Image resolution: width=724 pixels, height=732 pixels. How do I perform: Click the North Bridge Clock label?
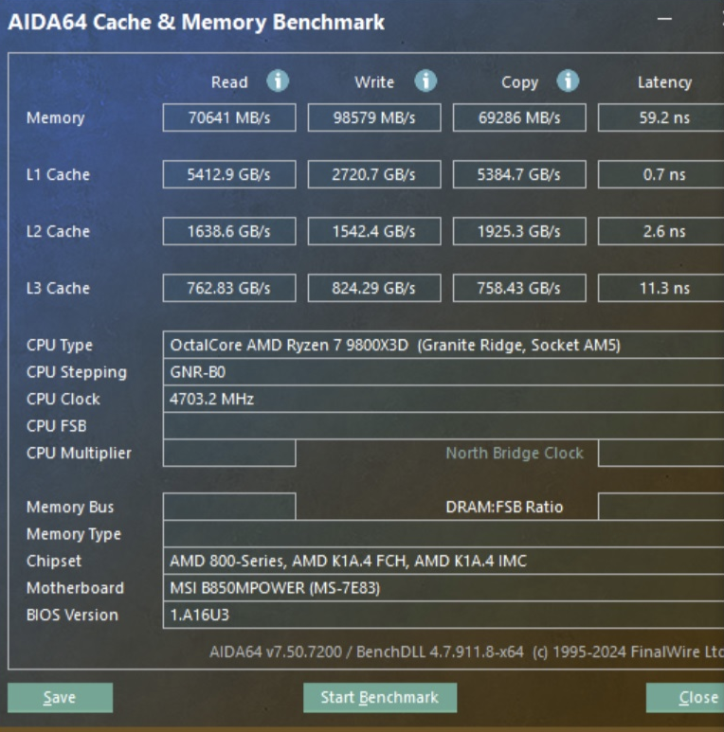point(515,454)
